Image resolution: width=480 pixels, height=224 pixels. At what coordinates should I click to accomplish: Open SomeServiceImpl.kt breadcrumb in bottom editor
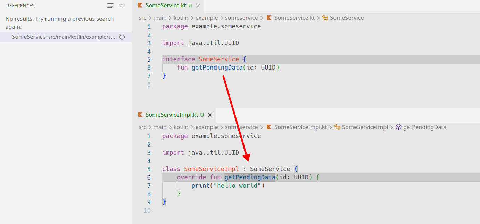click(301, 127)
